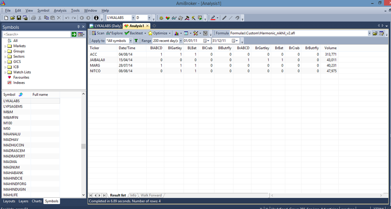Click the symbol list scrollbar thumb
This screenshot has height=209, width=391.
[x=83, y=146]
